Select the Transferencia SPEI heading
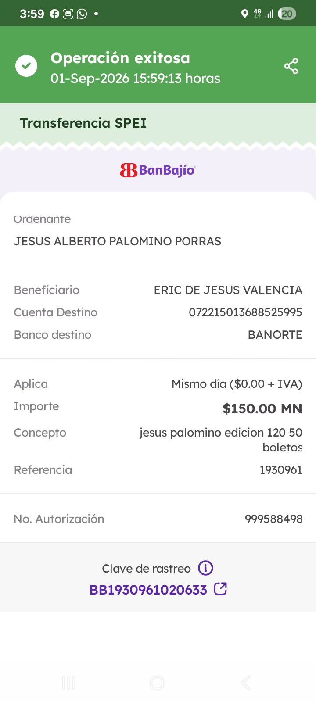Screen dimensions: 316x702 click(83, 123)
